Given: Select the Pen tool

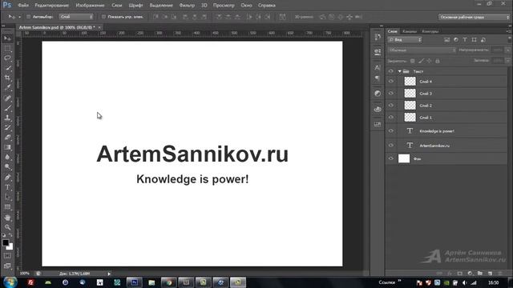Looking at the screenshot, I should click(7, 178).
